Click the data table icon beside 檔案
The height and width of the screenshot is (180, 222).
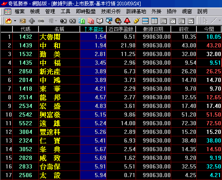[8, 12]
